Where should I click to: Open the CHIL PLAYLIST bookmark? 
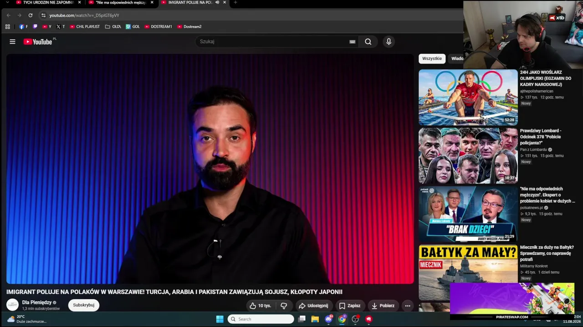[x=85, y=27]
